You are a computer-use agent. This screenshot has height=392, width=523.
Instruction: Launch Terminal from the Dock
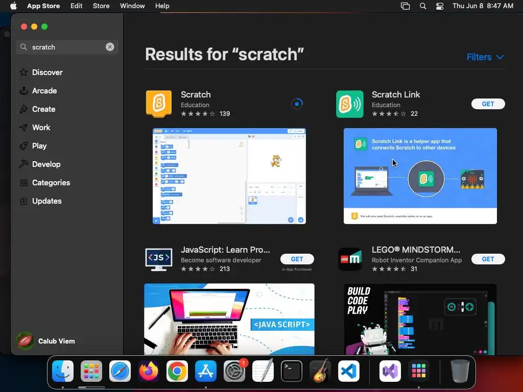click(292, 371)
